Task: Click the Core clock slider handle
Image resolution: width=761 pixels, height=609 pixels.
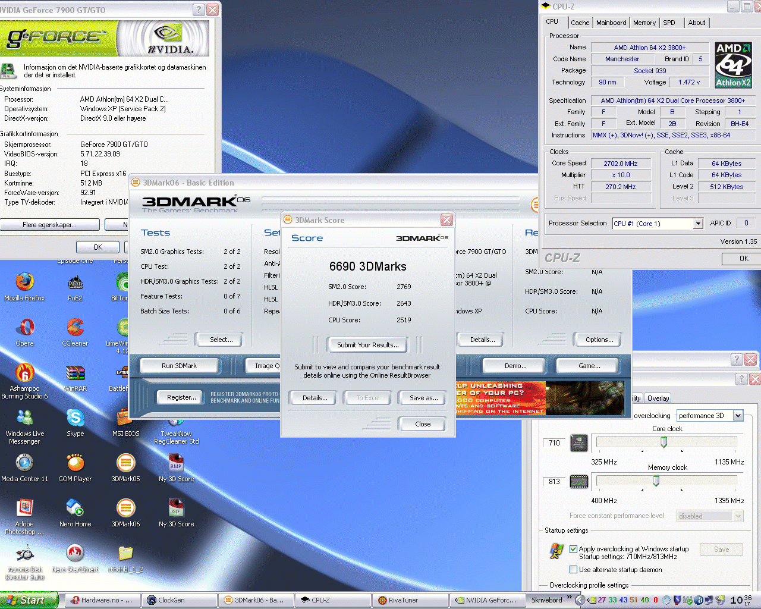Action: (x=663, y=442)
